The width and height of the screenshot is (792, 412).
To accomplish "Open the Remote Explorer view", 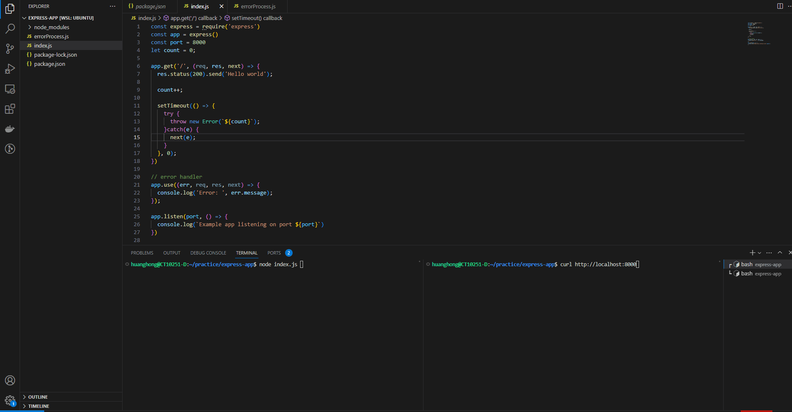I will click(10, 89).
